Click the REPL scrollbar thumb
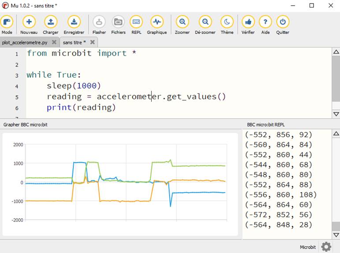Screen dimensions: 340x253 pos(336,227)
